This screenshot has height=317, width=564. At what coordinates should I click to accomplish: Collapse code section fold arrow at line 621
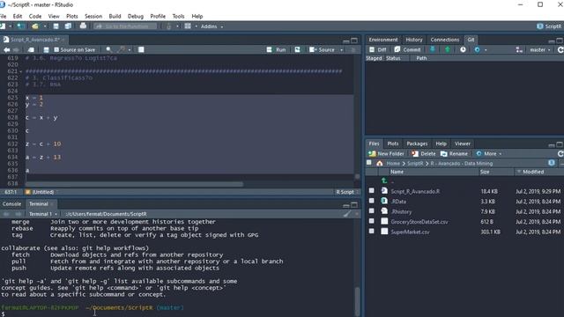pos(20,71)
